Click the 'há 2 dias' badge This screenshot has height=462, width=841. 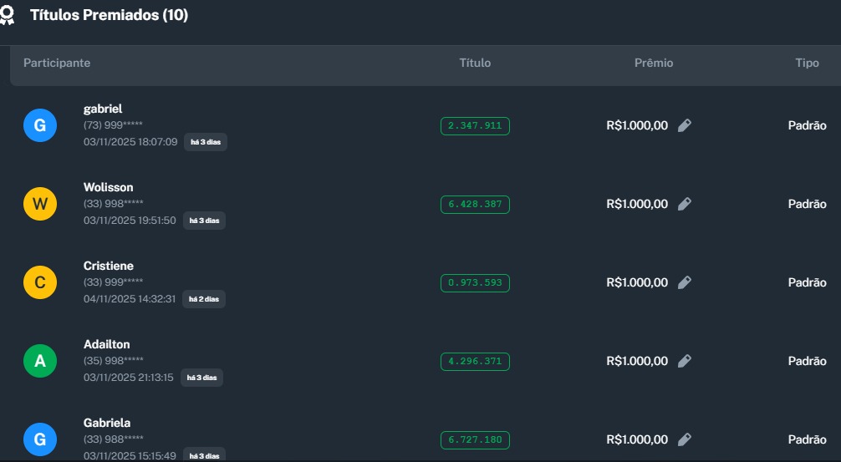pos(205,299)
